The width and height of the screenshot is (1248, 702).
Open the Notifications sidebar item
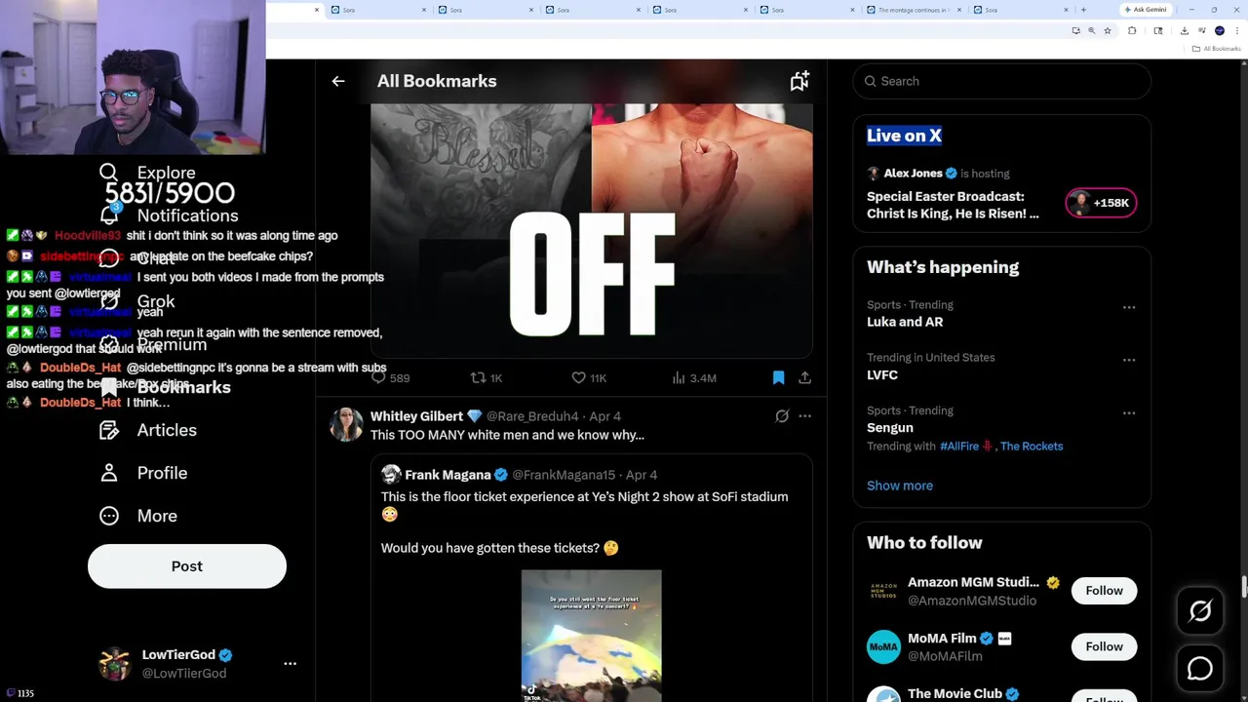point(169,215)
